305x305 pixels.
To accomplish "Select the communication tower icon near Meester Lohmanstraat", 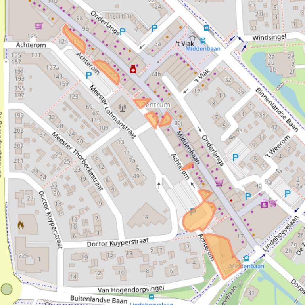I will [123, 107].
